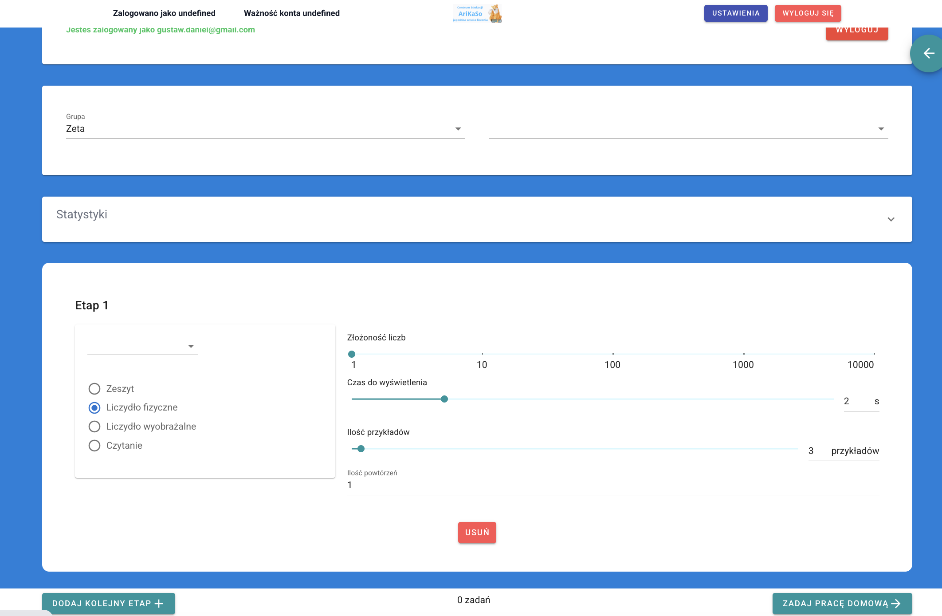This screenshot has width=942, height=616.
Task: Click the Etap 1 heading
Action: [92, 305]
